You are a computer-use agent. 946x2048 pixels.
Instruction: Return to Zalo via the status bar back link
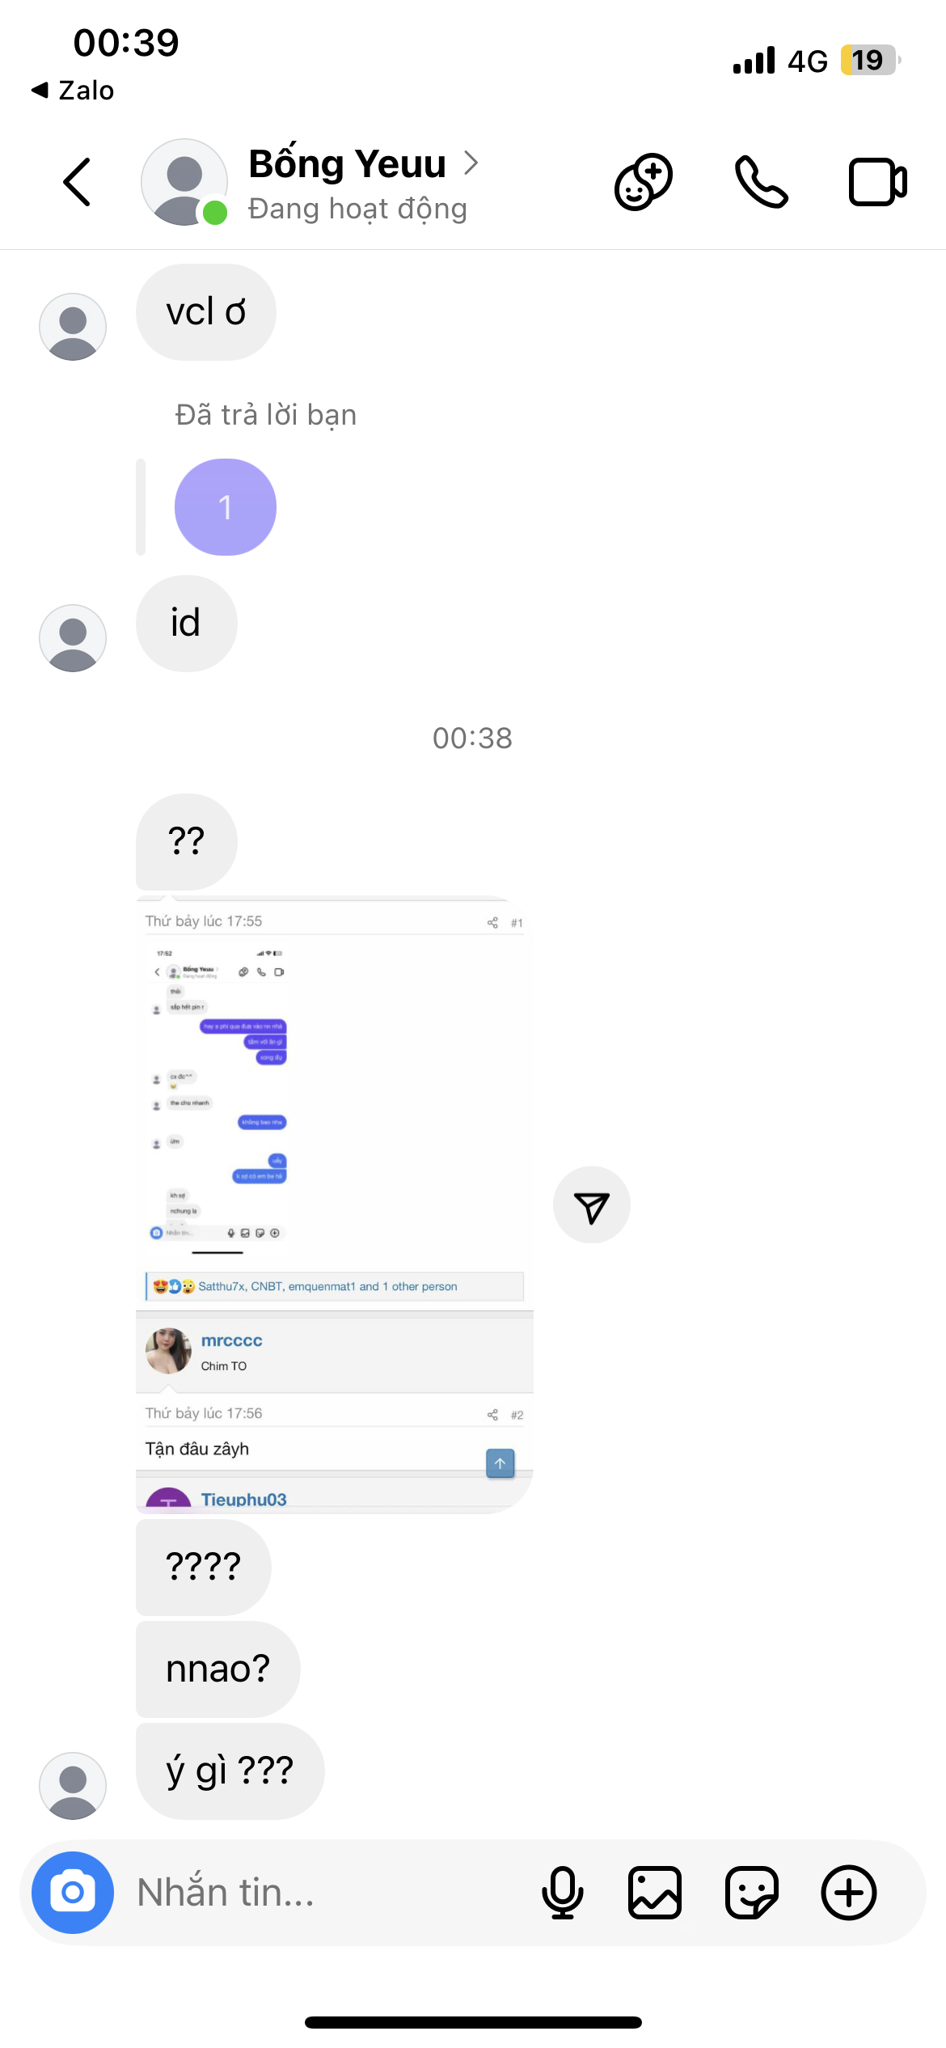[73, 90]
